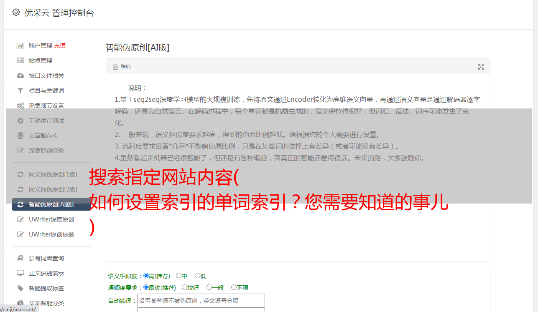Click the red 充值 link
Viewport: 538px width, 312px height.
coord(60,45)
